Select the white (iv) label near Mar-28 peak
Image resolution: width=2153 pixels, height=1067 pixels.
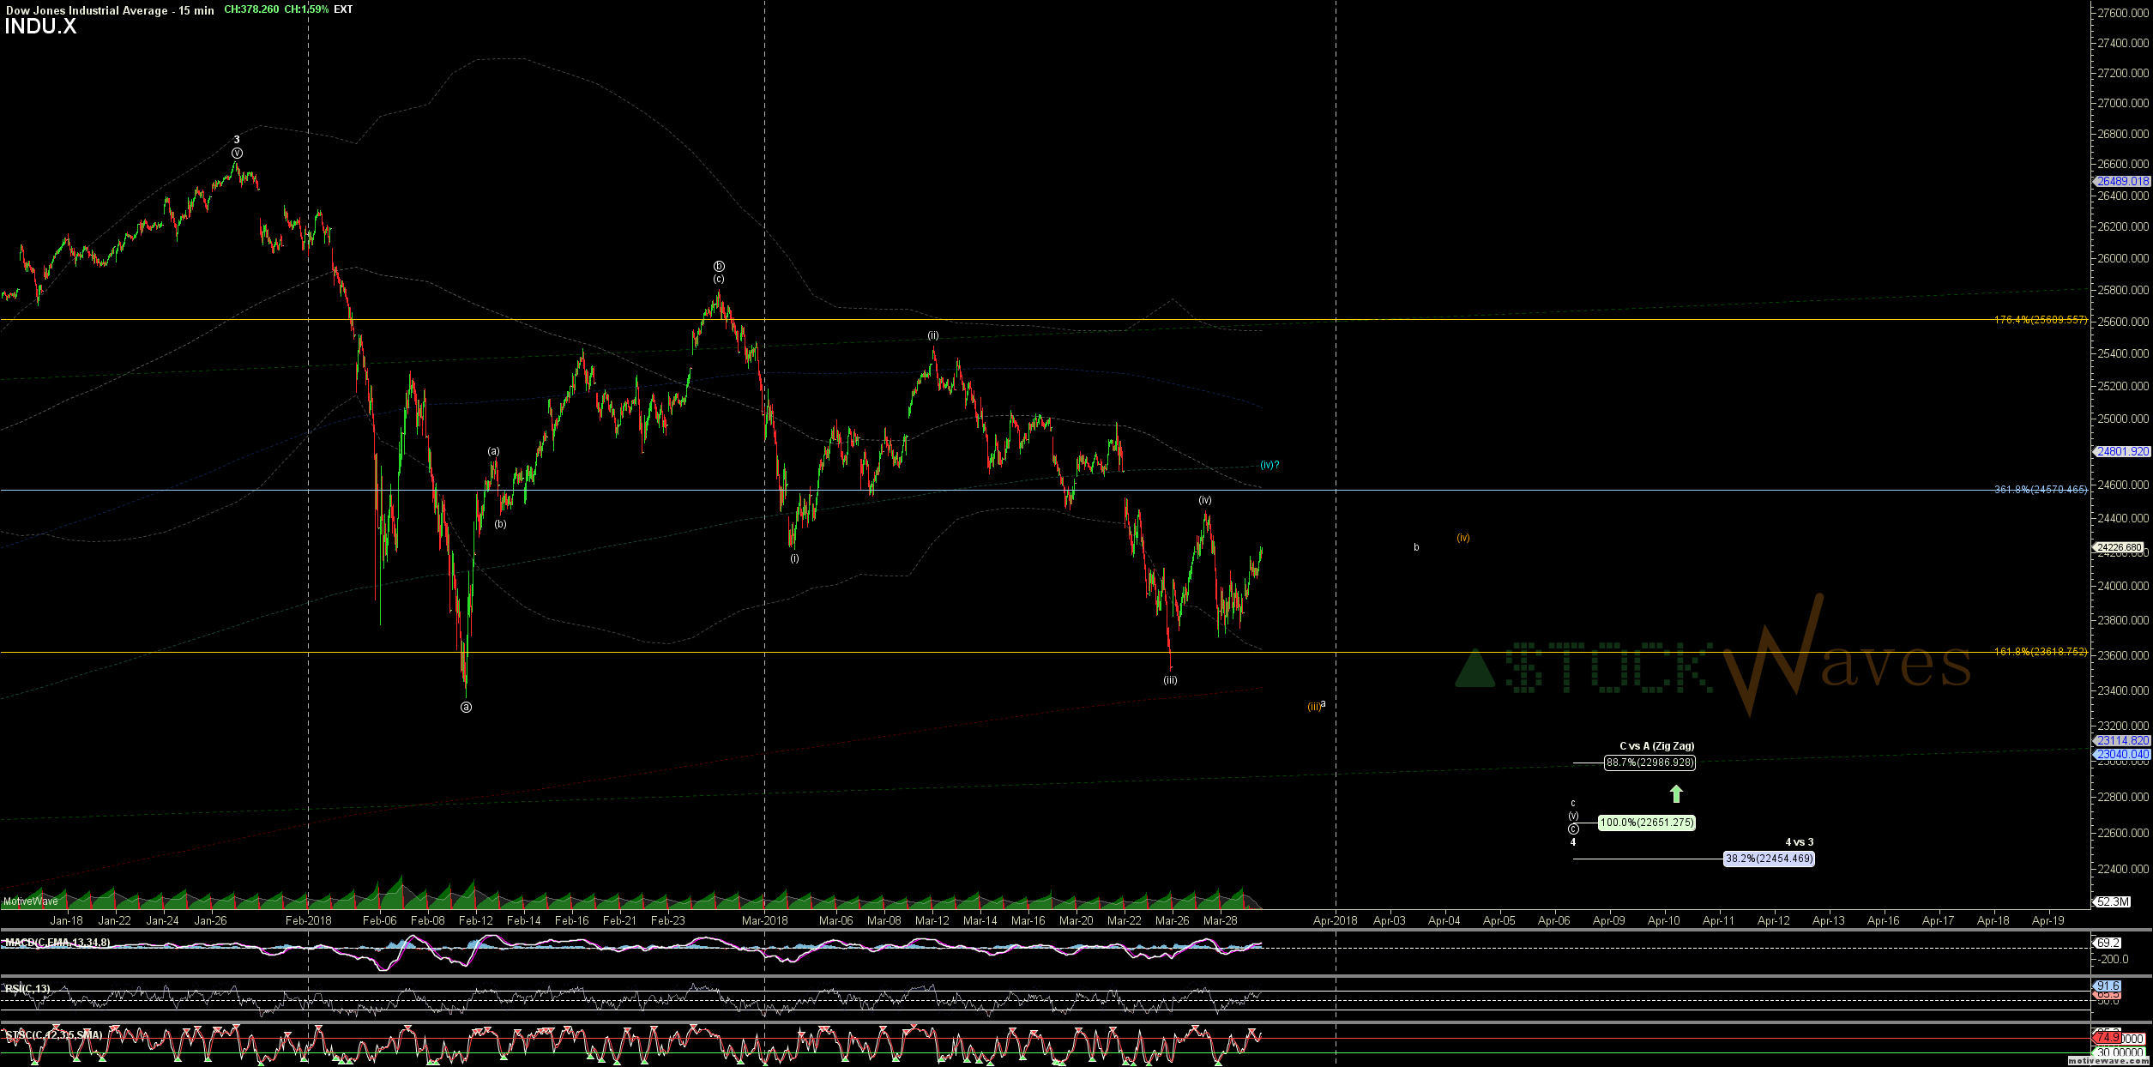click(x=1205, y=500)
